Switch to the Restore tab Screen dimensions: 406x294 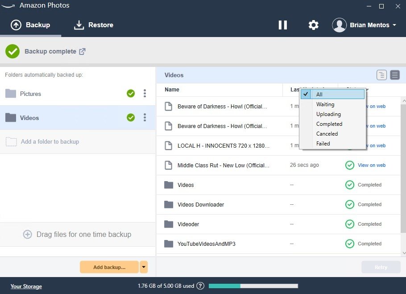coord(94,25)
